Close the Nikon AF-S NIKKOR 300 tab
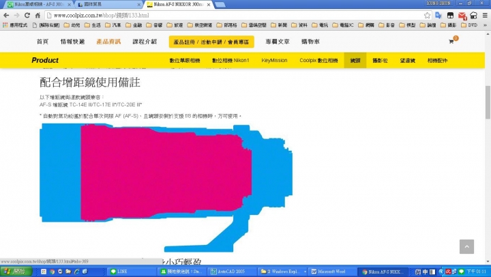Image resolution: width=491 pixels, height=277 pixels. 209,5
